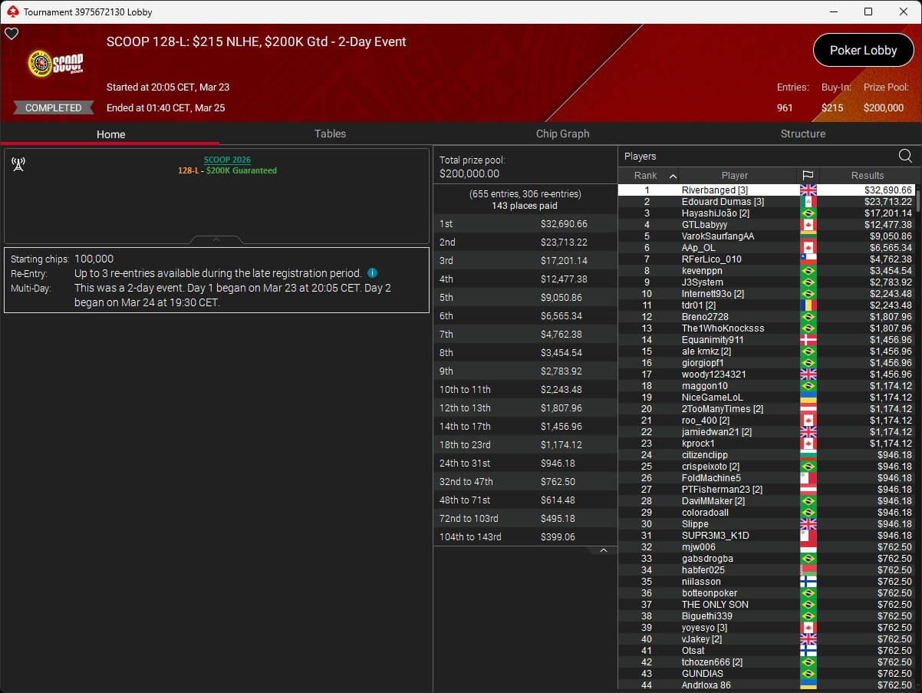Screen dimensions: 922x693
Task: Click Riverbanged's UK flag icon
Action: 808,190
